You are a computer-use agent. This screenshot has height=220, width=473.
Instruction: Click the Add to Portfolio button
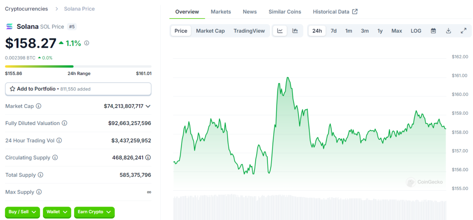pyautogui.click(x=78, y=89)
